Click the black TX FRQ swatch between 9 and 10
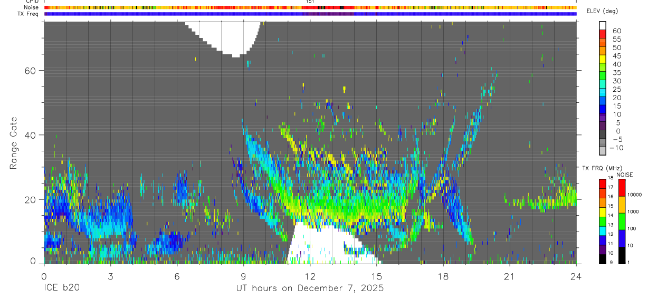 pyautogui.click(x=603, y=259)
